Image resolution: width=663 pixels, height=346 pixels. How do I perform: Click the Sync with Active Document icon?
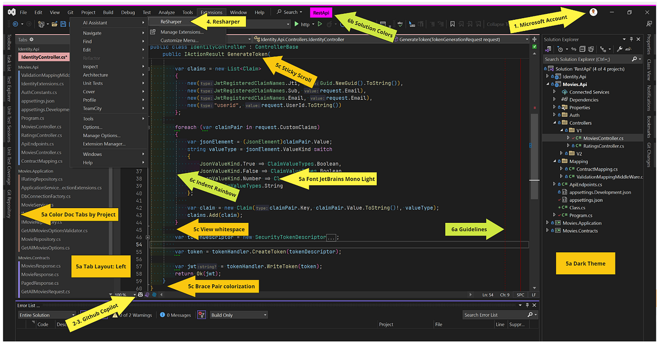coord(573,49)
